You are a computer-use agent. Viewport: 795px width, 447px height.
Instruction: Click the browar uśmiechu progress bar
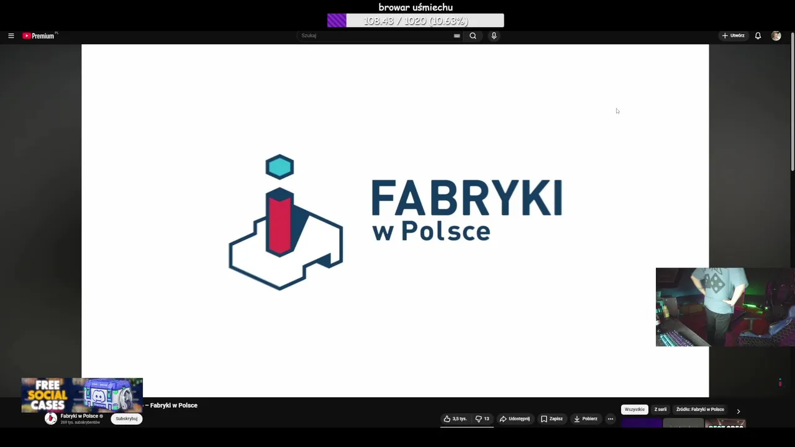coord(416,20)
